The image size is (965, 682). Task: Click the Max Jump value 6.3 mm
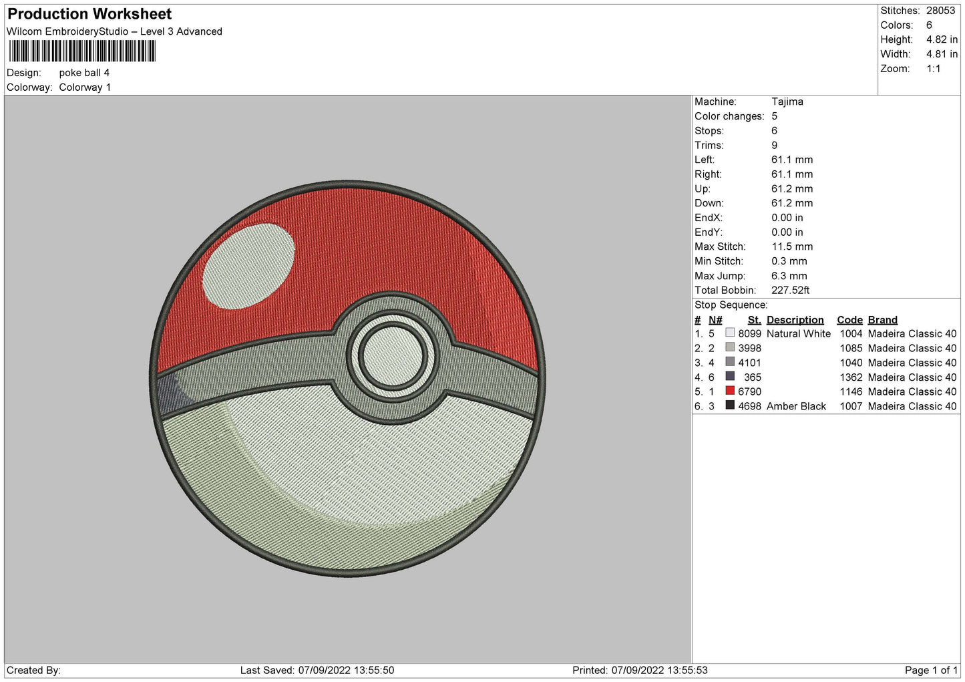789,276
